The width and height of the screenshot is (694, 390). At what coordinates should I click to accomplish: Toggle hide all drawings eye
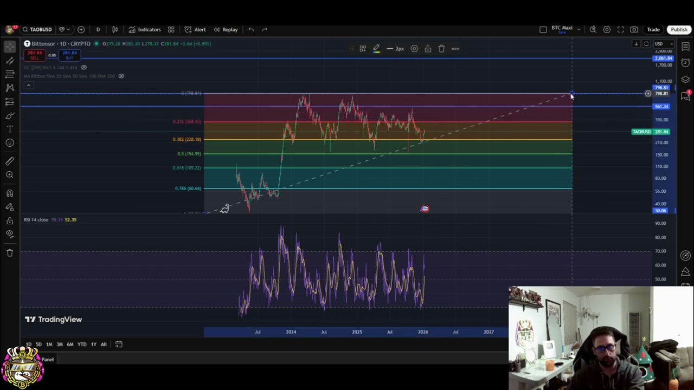click(x=10, y=234)
